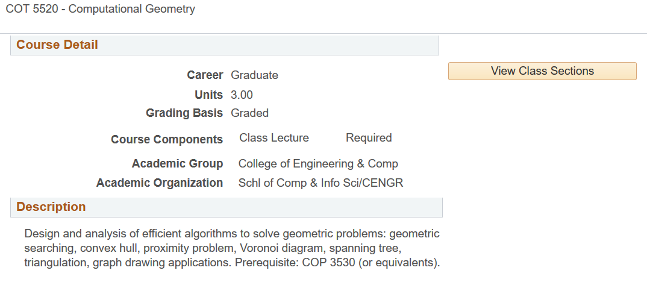
Task: Select the Course Detail section header
Action: [x=57, y=45]
